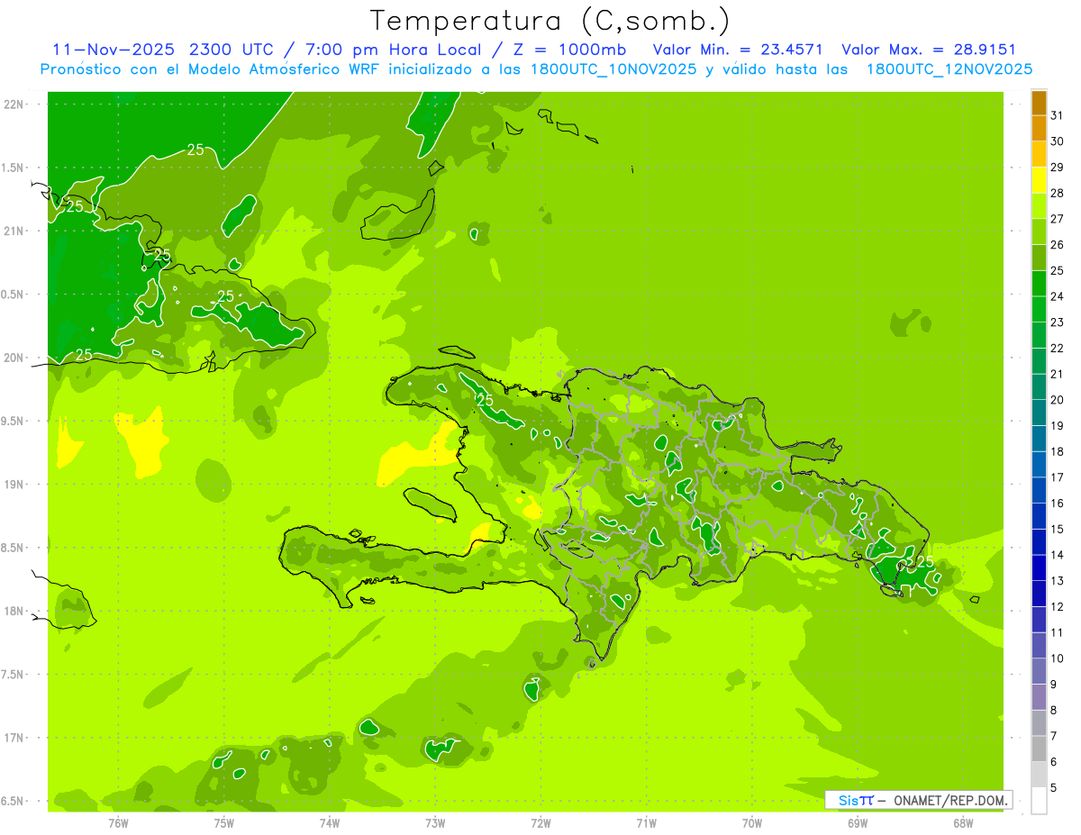Select the olive-green swatch between 25 and 26
The width and height of the screenshot is (1081, 835).
pyautogui.click(x=1039, y=258)
